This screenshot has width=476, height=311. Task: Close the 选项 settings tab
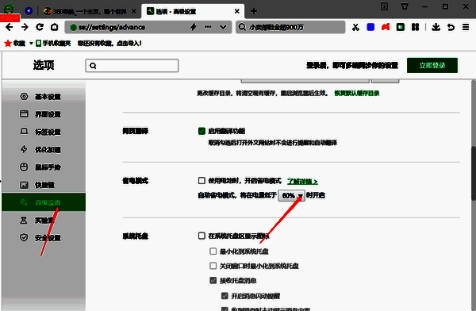(x=237, y=11)
